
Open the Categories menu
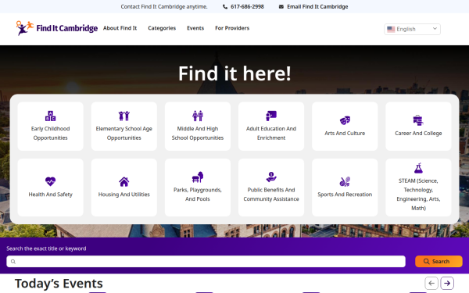[x=162, y=28]
